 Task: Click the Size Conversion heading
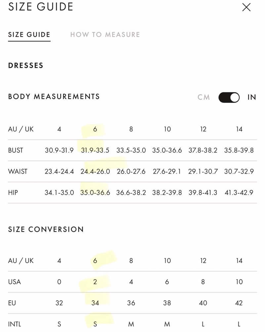click(x=46, y=229)
